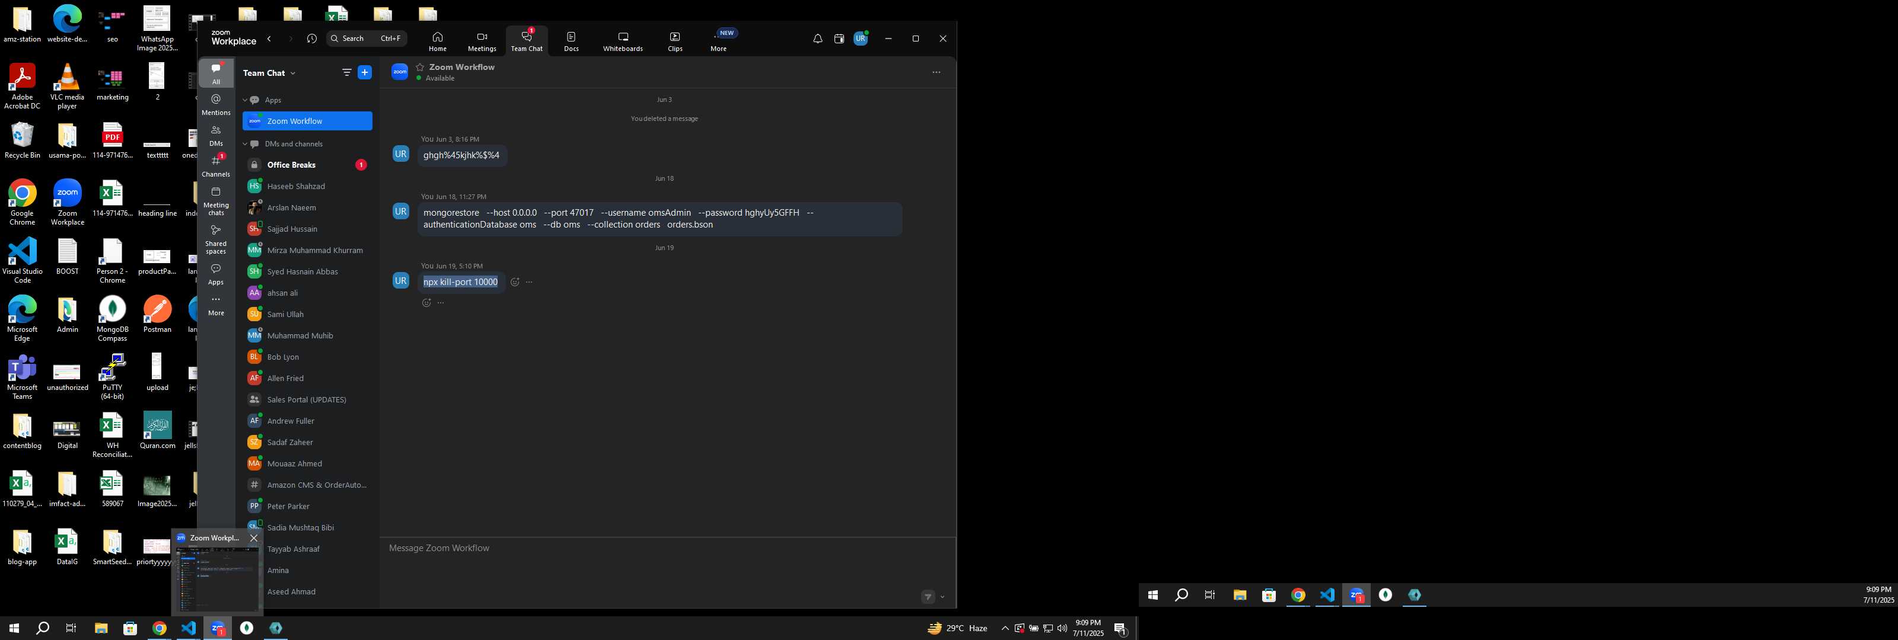Open notifications bell icon

coord(818,39)
